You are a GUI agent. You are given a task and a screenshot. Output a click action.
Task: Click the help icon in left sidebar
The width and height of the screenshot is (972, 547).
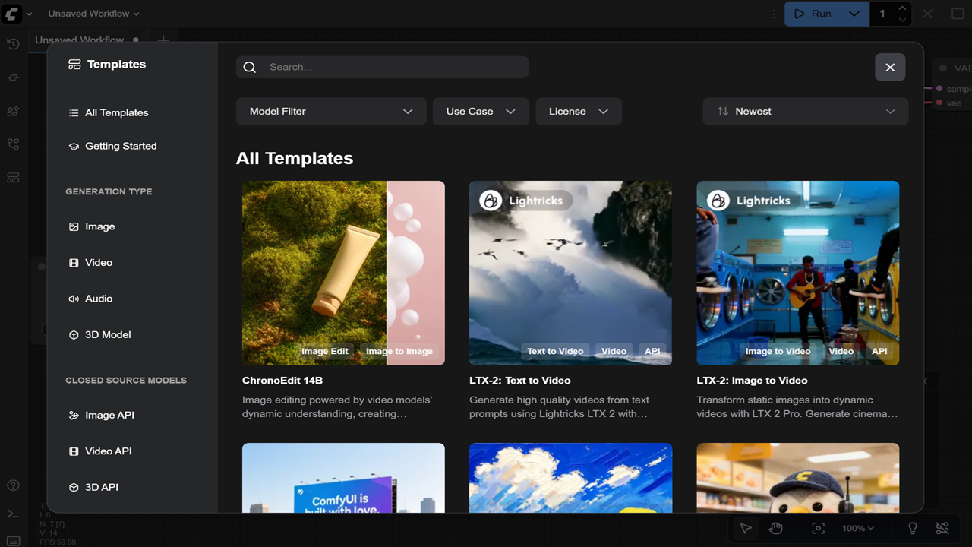(x=13, y=485)
